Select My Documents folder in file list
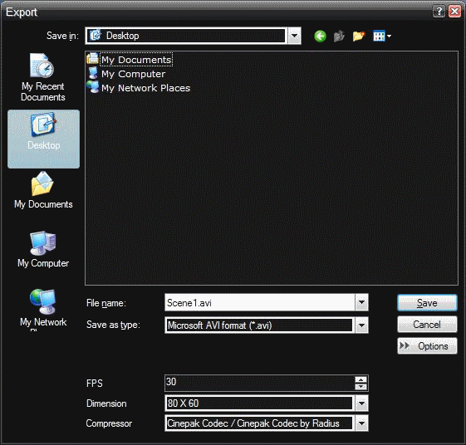Screen dimensions: 466x445 [130, 60]
